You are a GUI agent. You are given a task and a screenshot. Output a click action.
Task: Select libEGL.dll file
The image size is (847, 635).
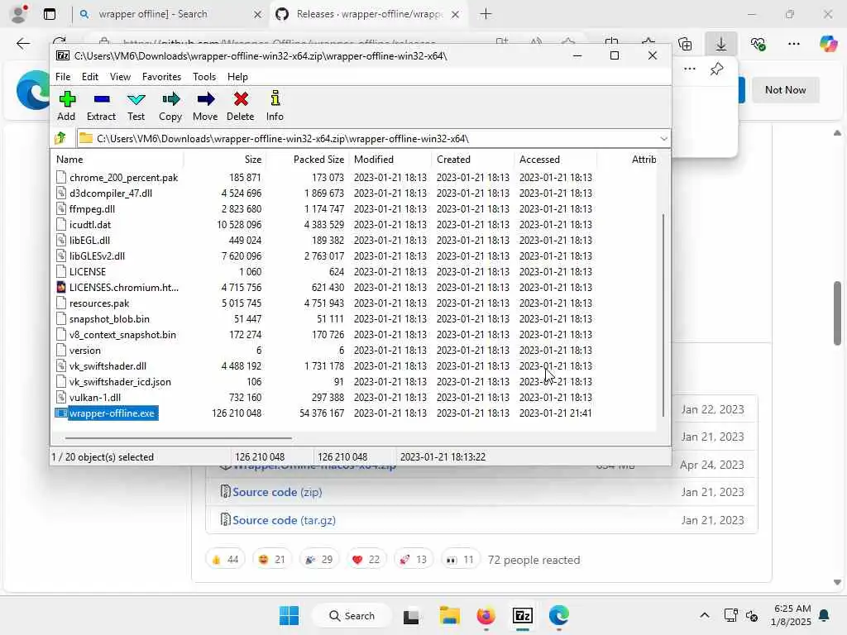(x=89, y=241)
